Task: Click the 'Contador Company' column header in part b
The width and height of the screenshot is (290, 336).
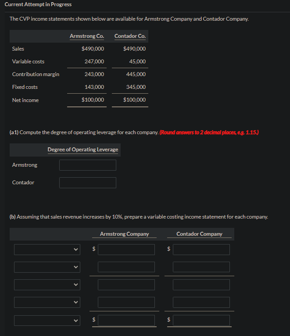Action: (x=199, y=234)
